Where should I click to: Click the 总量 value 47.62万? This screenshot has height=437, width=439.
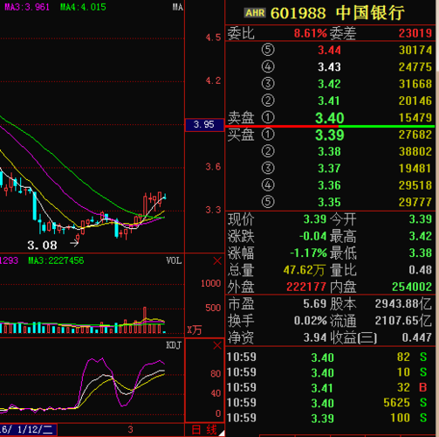(304, 270)
